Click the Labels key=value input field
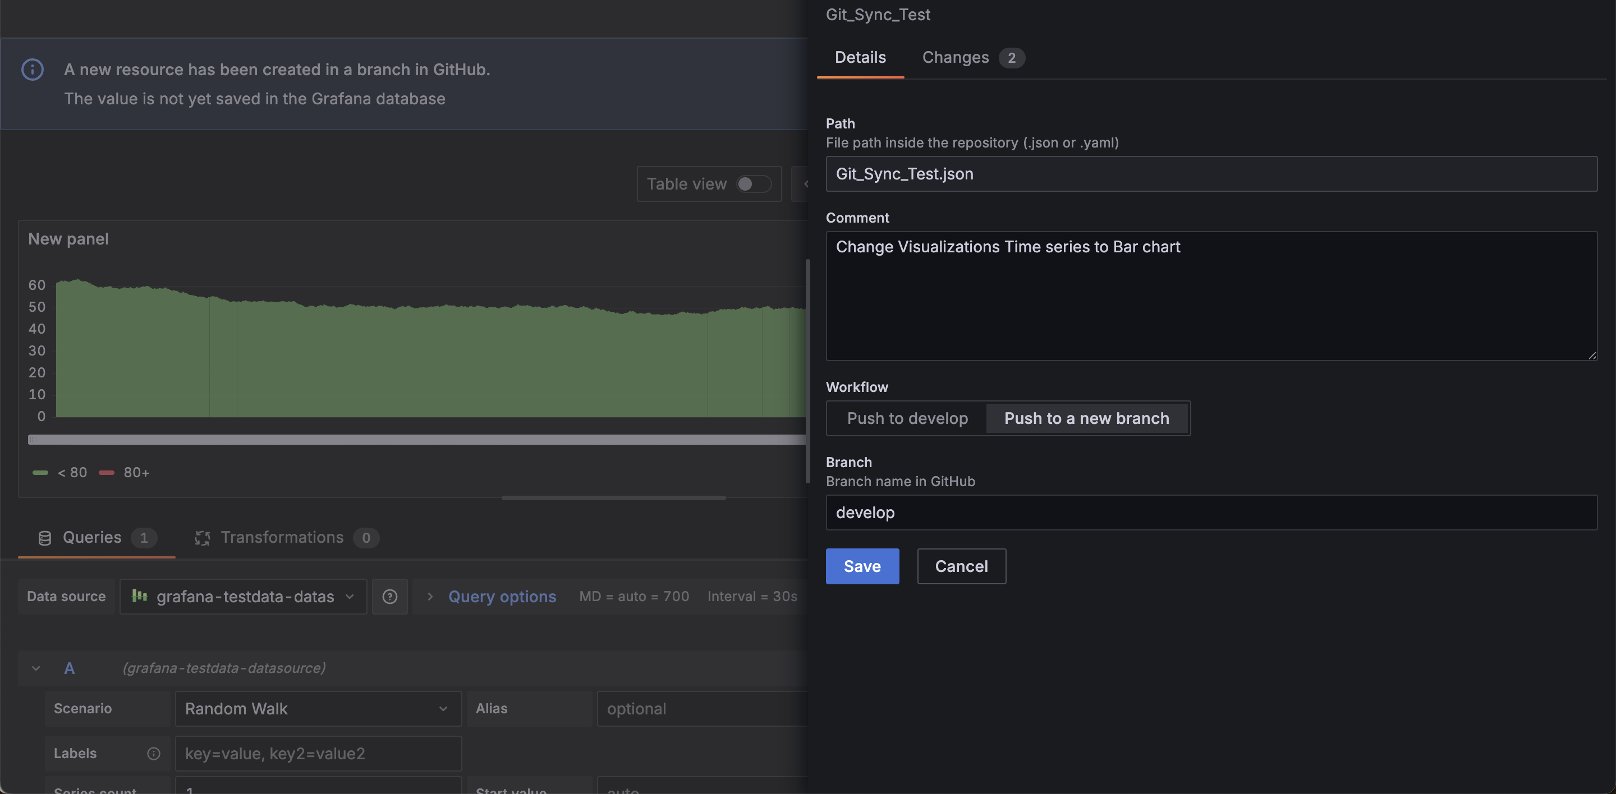The image size is (1616, 794). 318,754
